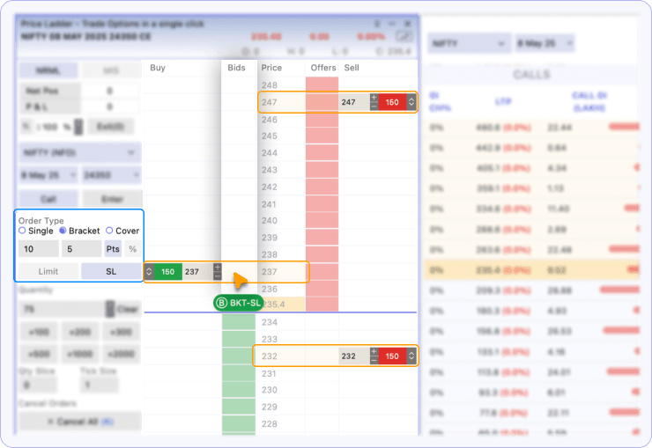
Task: Click Clear beside the quantity field
Action: click(127, 309)
